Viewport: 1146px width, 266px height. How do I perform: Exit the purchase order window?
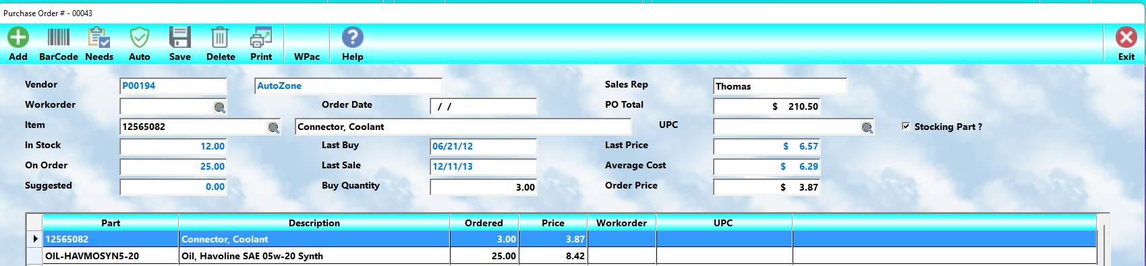1126,37
